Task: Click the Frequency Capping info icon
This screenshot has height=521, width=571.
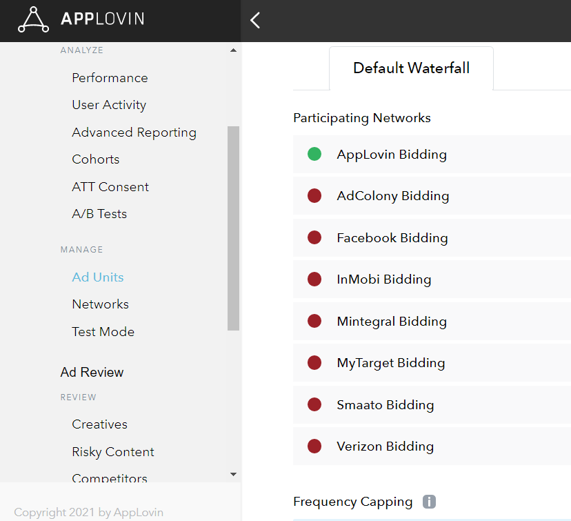Action: (429, 502)
